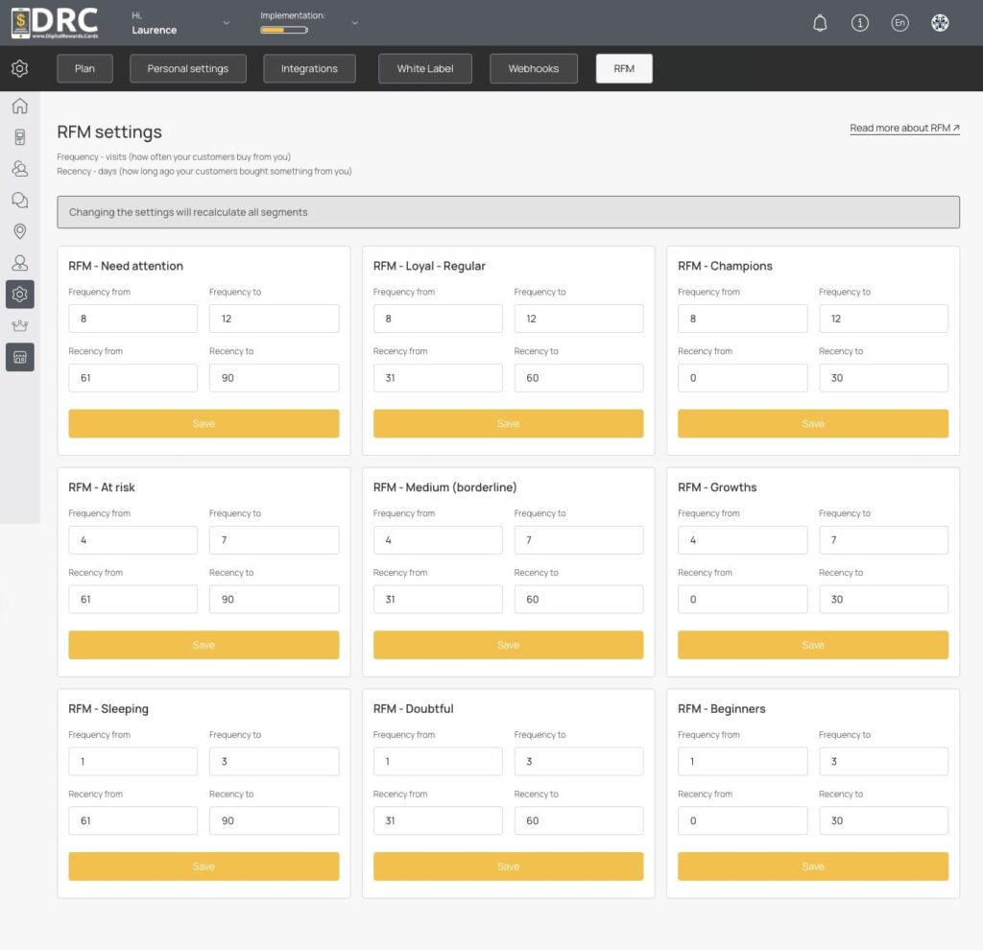Switch to the Plan tab
Image resolution: width=983 pixels, height=950 pixels.
(x=84, y=68)
